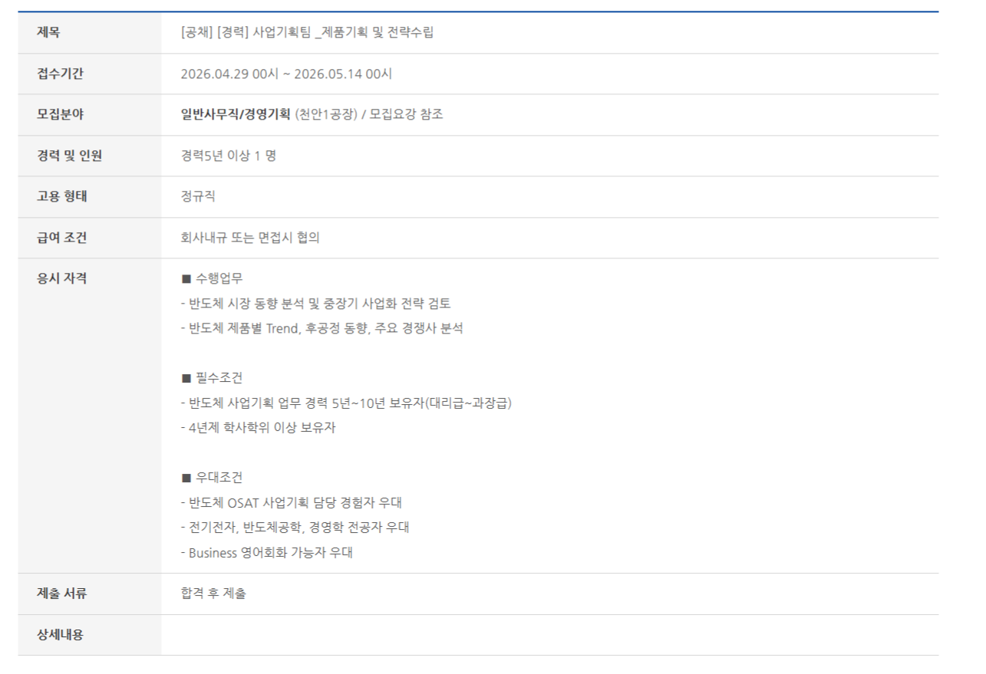
Task: Select the 모집분야 row label
Action: (60, 115)
